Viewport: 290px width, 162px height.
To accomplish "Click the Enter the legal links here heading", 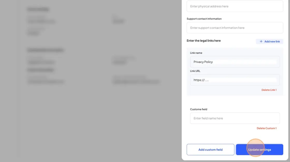I will (x=204, y=40).
